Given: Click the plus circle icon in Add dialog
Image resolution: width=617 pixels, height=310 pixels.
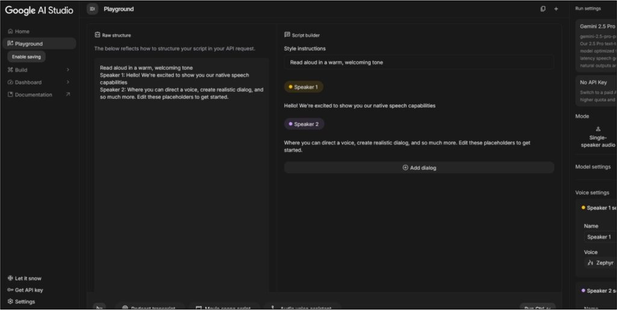Looking at the screenshot, I should (x=406, y=168).
